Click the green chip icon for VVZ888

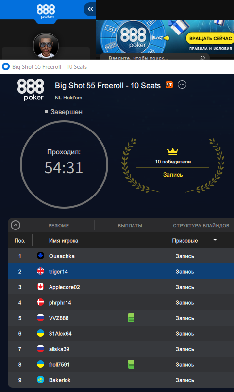(x=131, y=318)
